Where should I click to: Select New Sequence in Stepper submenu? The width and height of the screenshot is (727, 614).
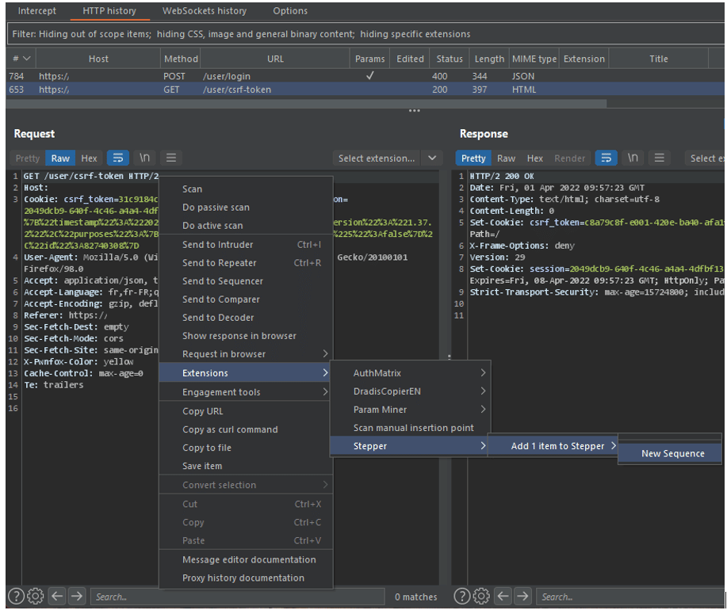(672, 454)
